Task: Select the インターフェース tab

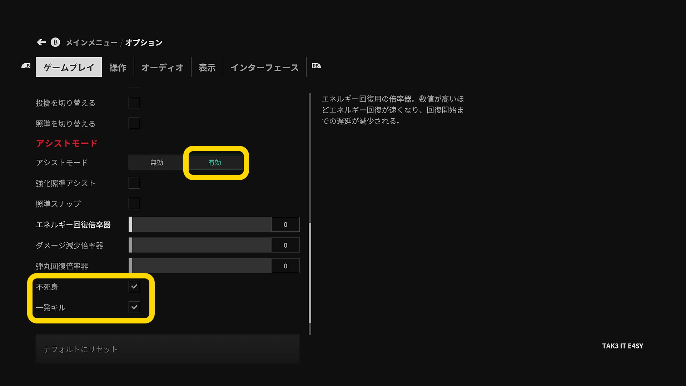Action: tap(264, 67)
